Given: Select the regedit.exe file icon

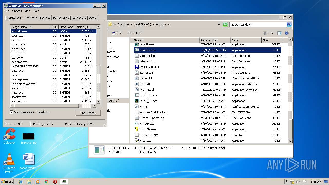Looking at the screenshot, I should (x=137, y=44).
